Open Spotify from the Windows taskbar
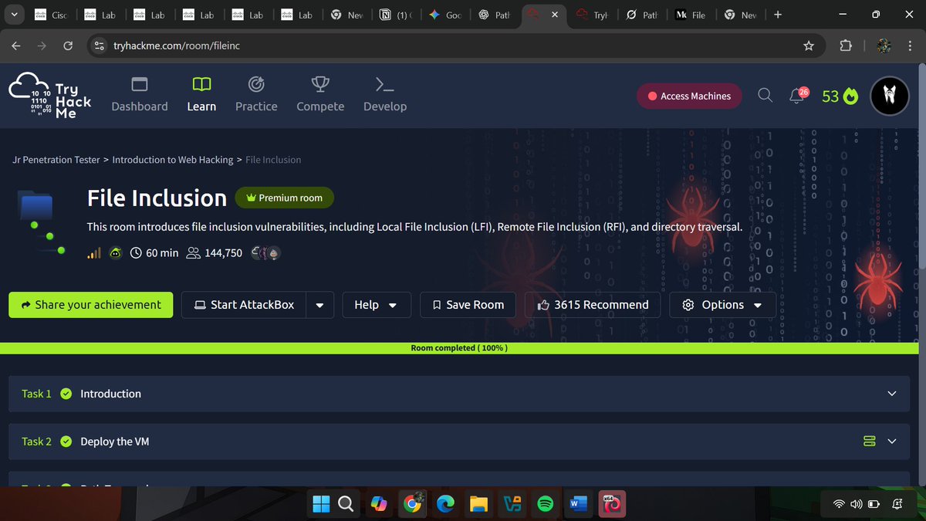The image size is (926, 521). (545, 503)
